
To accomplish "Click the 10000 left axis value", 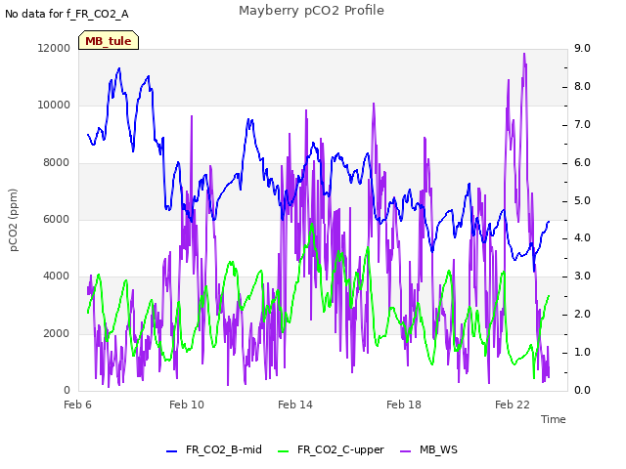I will (x=54, y=105).
